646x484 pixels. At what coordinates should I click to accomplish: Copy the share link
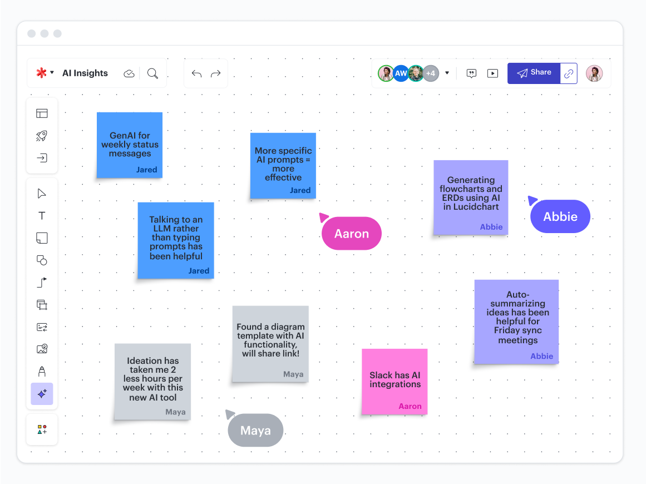pyautogui.click(x=569, y=73)
